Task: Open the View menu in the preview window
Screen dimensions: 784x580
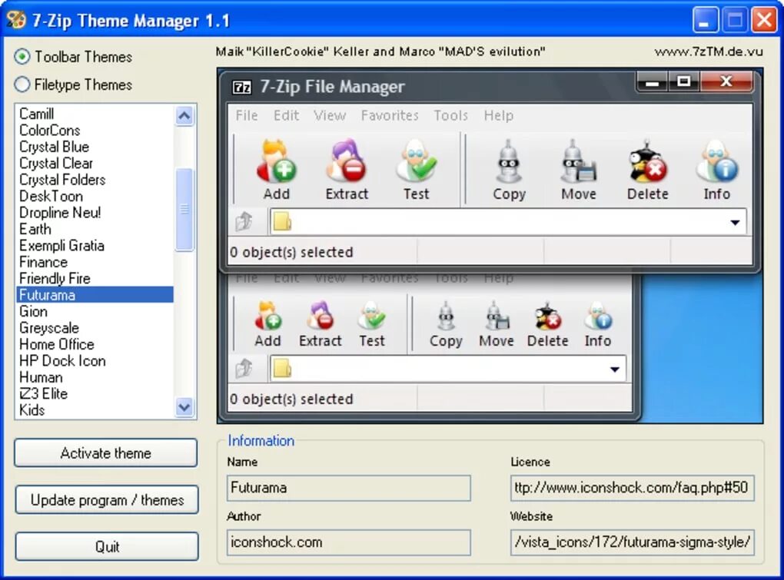Action: [x=330, y=115]
